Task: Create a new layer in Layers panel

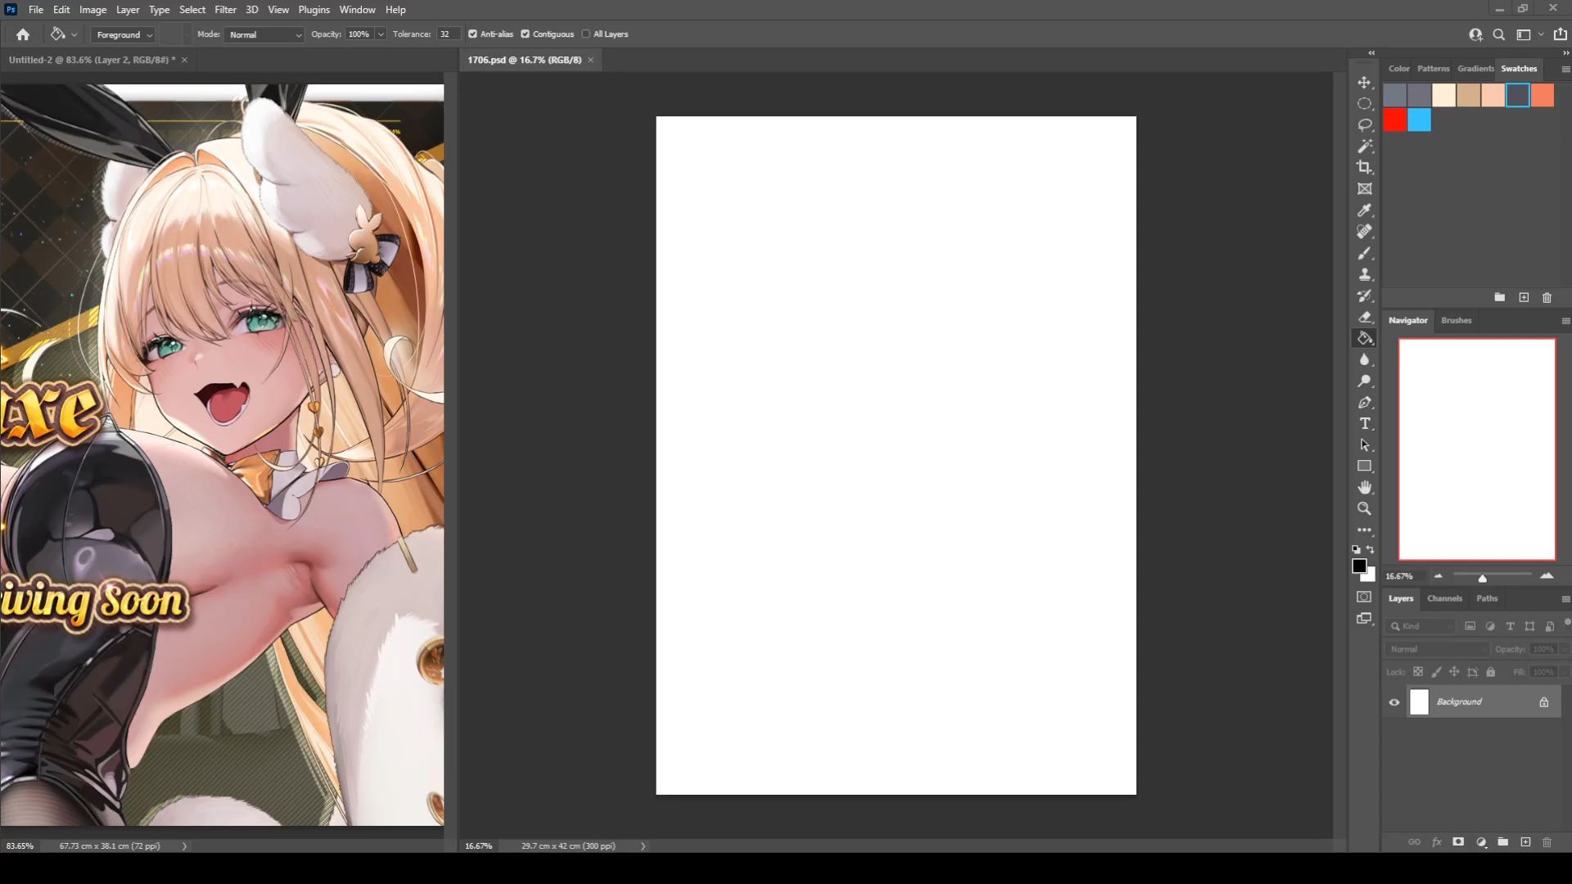Action: [x=1525, y=841]
